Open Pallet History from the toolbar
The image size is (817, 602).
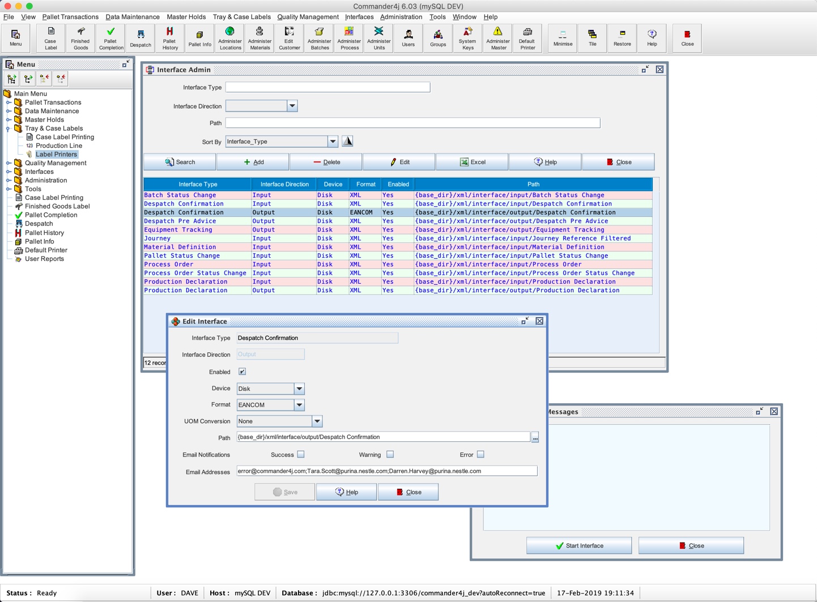coord(169,38)
